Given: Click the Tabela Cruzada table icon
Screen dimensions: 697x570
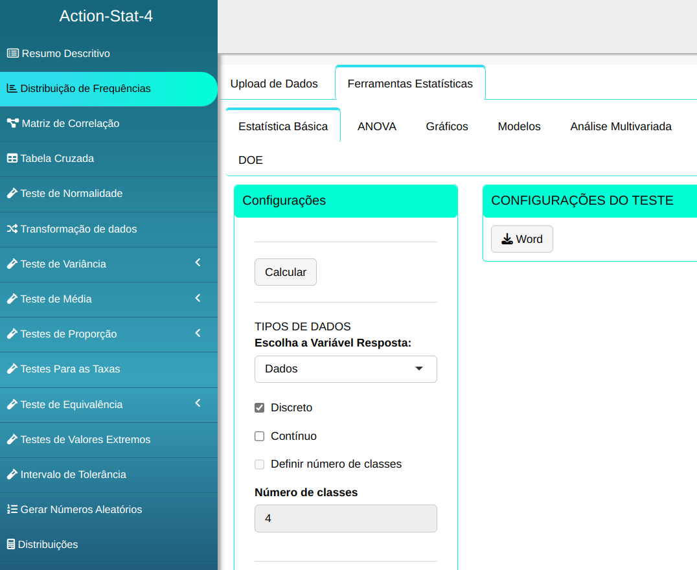Looking at the screenshot, I should click(x=12, y=159).
